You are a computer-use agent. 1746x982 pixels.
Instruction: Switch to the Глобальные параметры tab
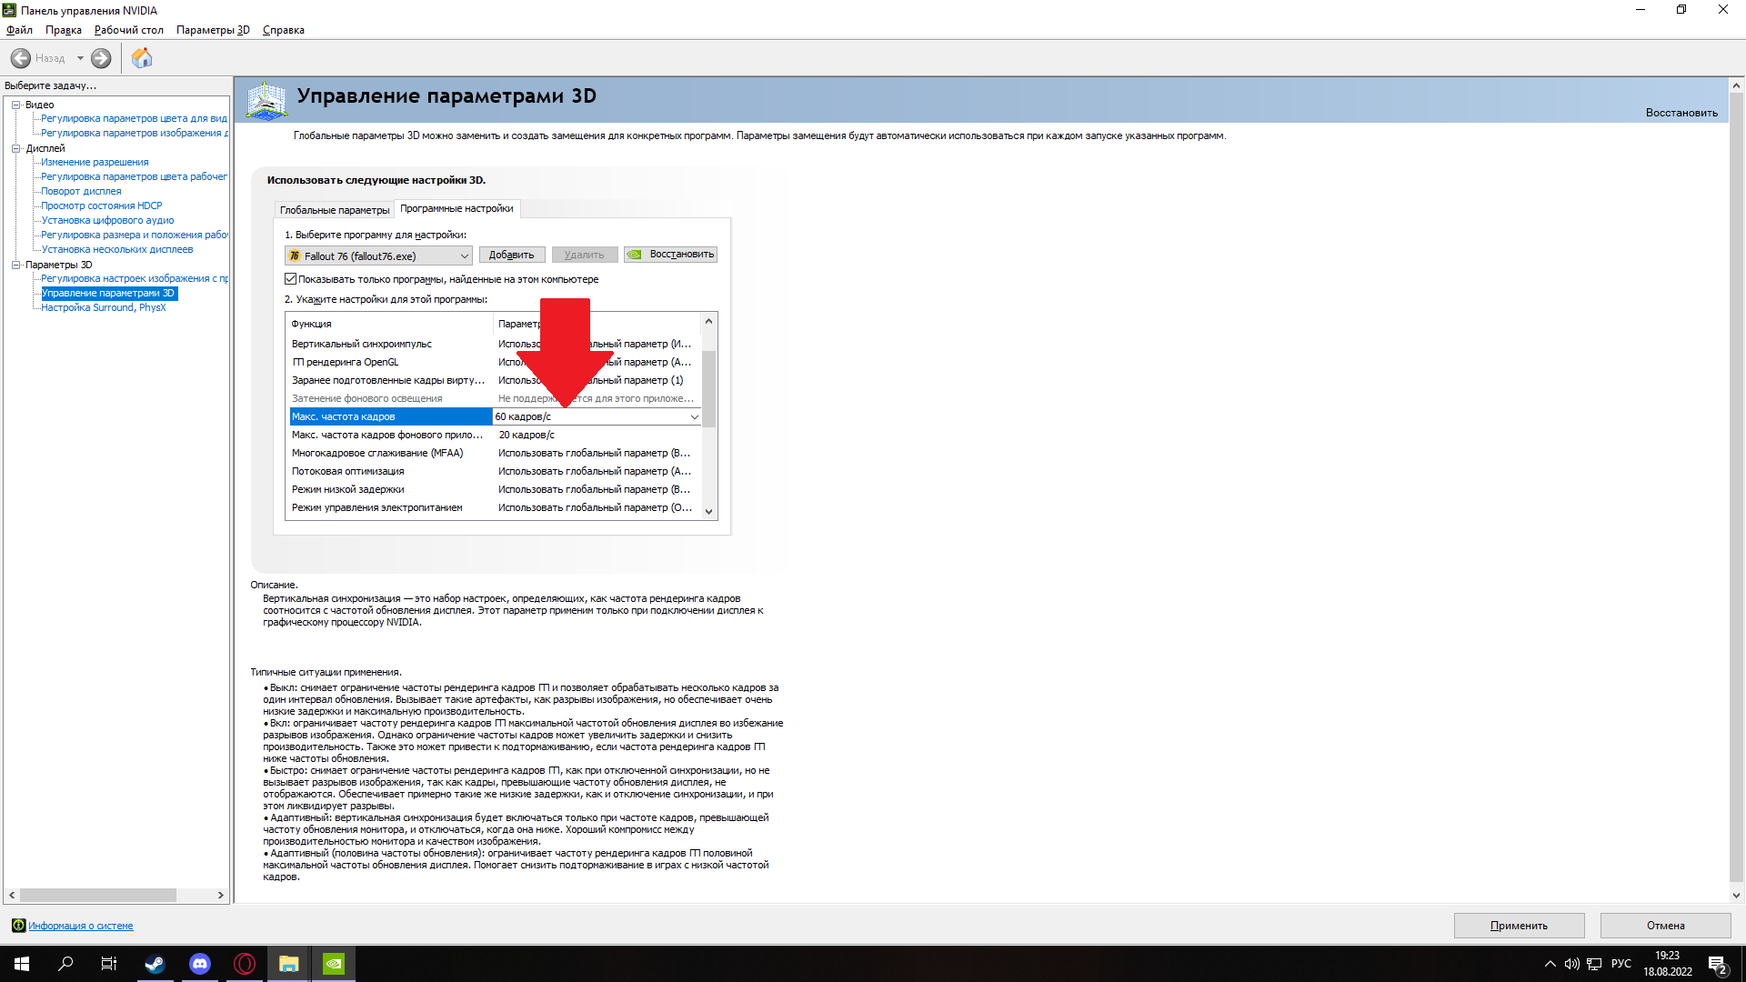coord(334,210)
